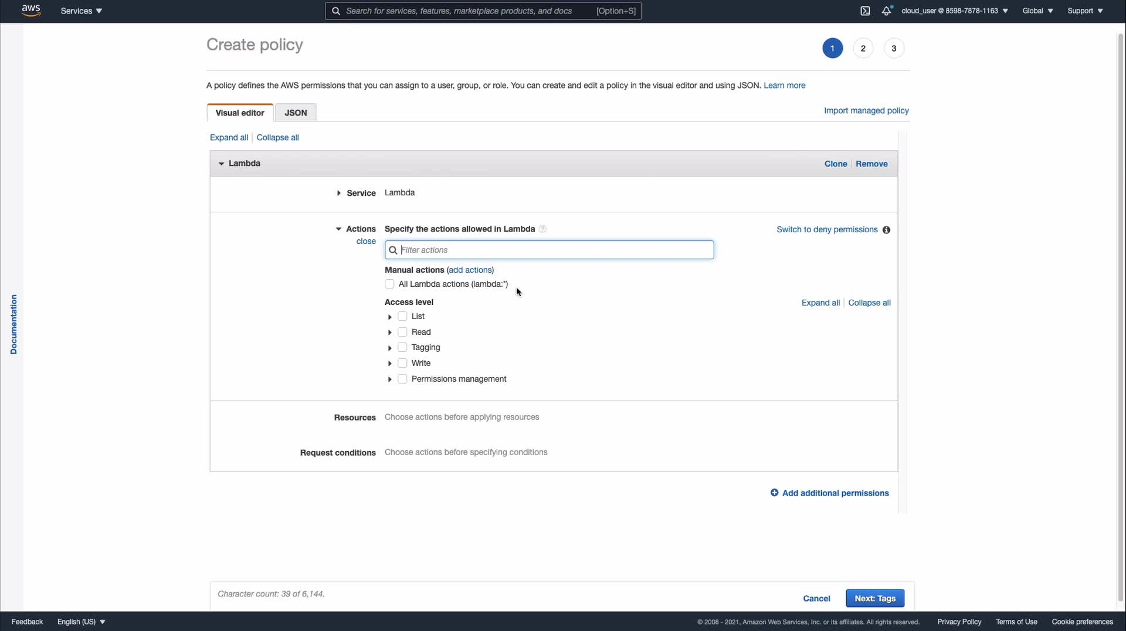Expand the List access level arrow
The height and width of the screenshot is (631, 1126).
pos(389,317)
